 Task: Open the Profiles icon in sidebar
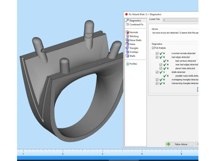point(127,64)
